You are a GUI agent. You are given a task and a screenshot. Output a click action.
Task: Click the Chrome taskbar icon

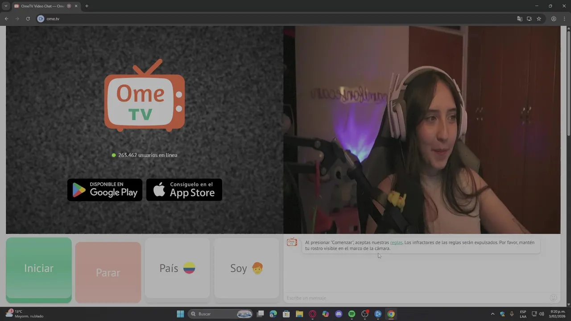coord(391,314)
